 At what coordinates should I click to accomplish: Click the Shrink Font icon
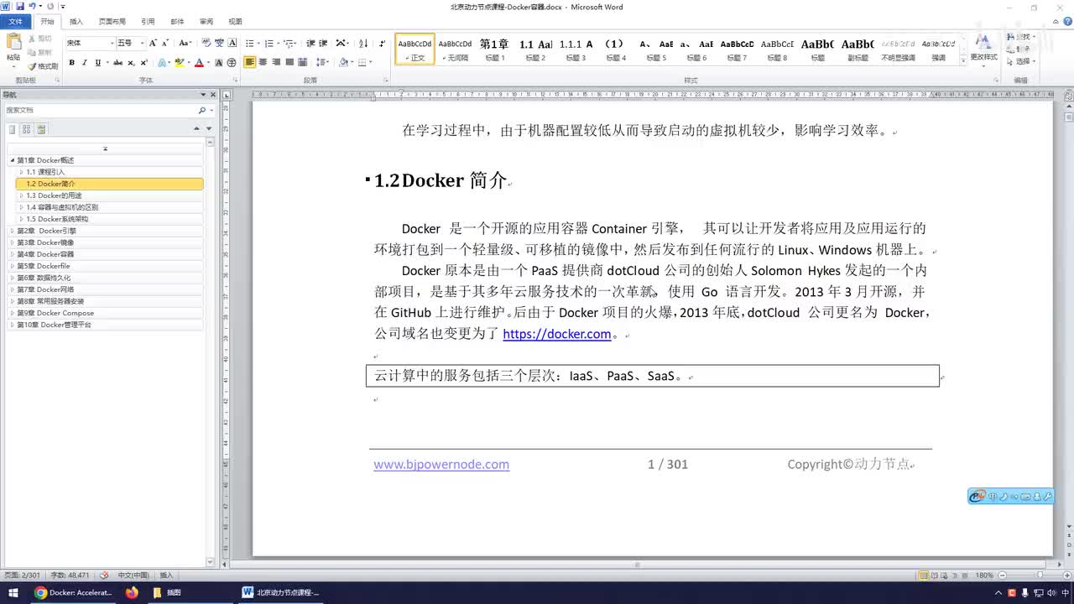[165, 43]
